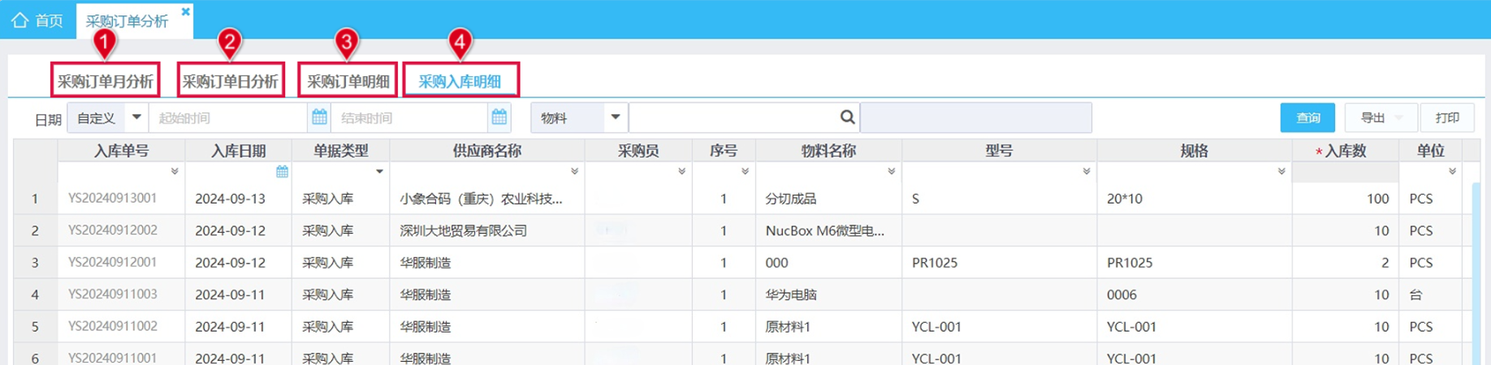Open the start date calendar picker
Screen dimensions: 1491x365
pyautogui.click(x=319, y=118)
